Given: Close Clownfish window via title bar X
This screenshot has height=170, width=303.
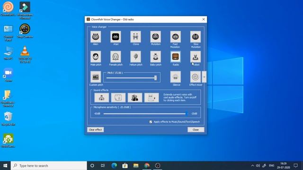Looking at the screenshot, I should coord(204,19).
